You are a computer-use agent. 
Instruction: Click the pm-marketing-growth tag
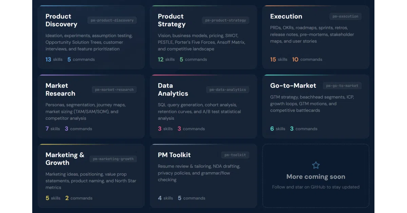point(113,159)
